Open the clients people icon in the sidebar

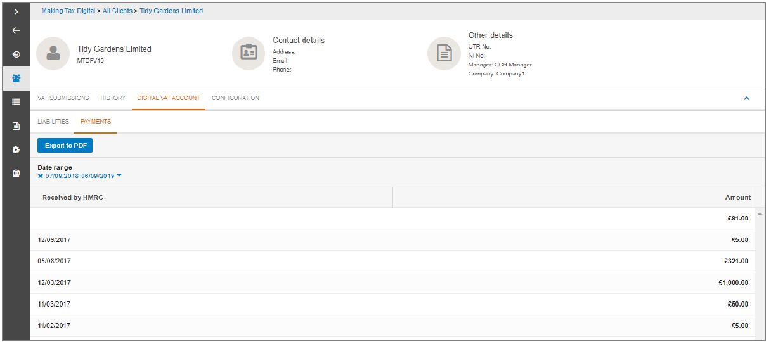pyautogui.click(x=16, y=78)
